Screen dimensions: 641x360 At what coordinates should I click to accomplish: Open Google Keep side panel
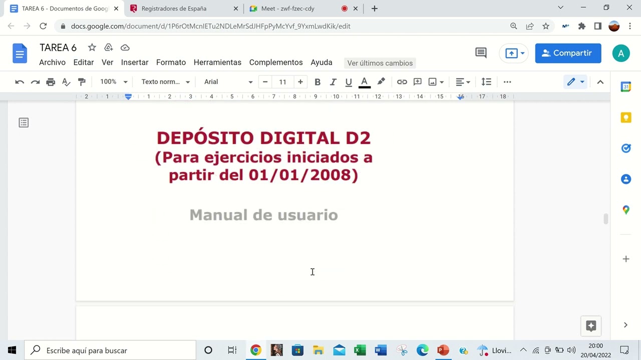click(626, 117)
